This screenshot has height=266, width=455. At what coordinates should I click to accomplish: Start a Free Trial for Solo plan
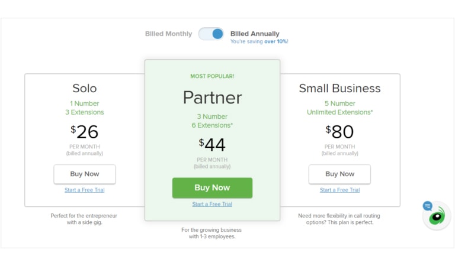pyautogui.click(x=85, y=190)
